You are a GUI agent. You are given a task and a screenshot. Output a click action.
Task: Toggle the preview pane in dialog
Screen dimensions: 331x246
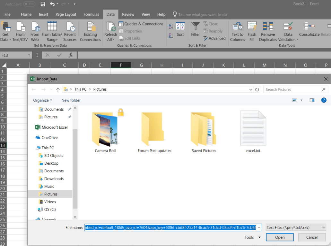click(x=312, y=100)
